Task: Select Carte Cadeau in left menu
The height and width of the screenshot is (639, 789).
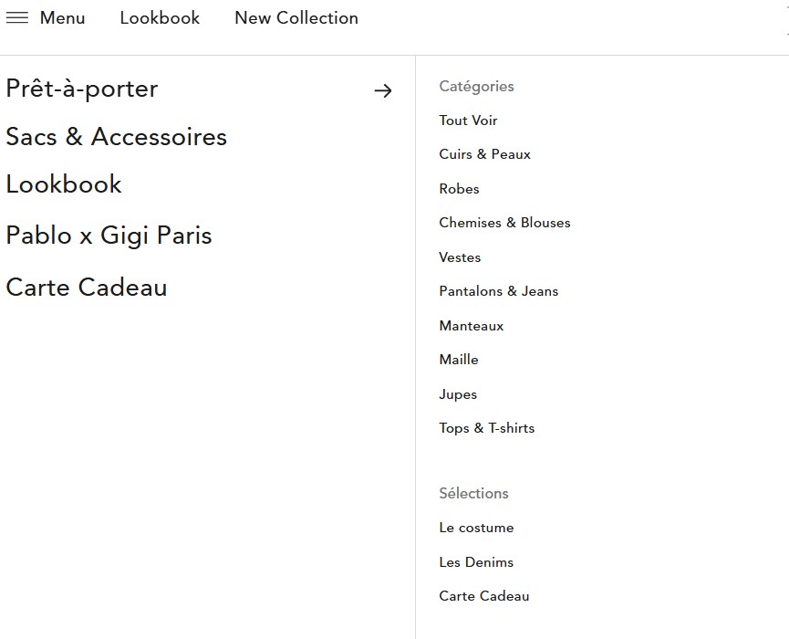Action: click(x=87, y=288)
